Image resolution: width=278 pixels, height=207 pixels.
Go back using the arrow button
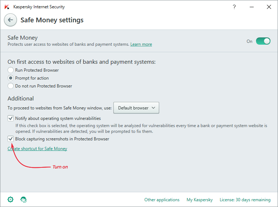(10, 20)
